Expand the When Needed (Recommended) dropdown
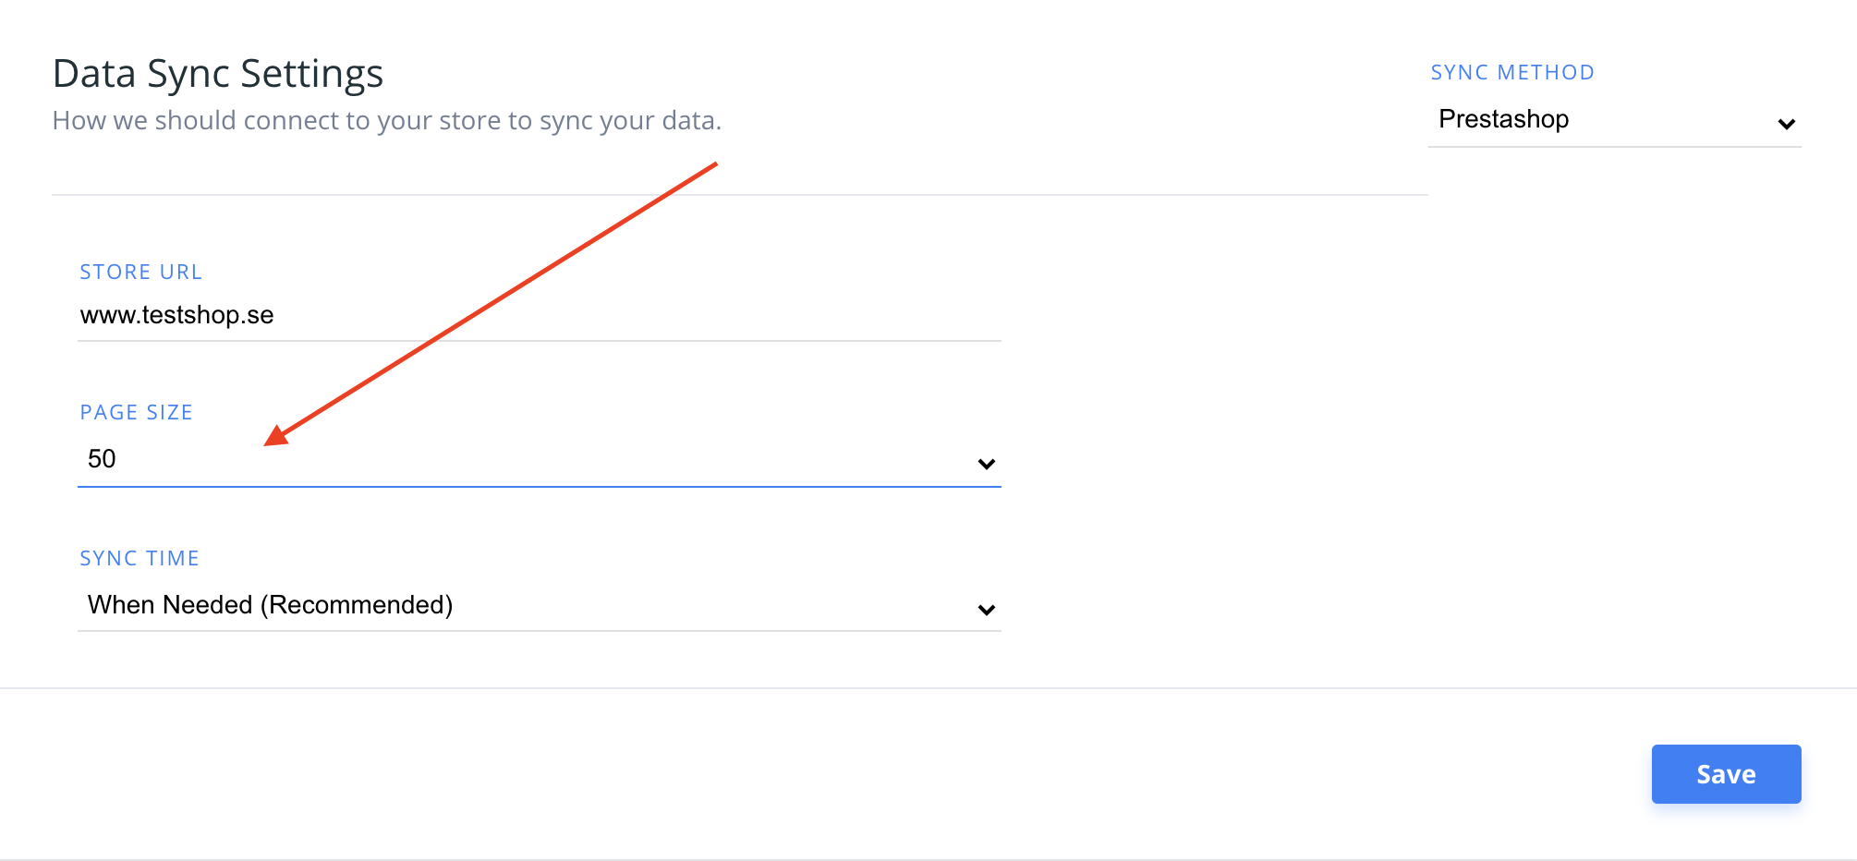The height and width of the screenshot is (861, 1857). pyautogui.click(x=536, y=605)
